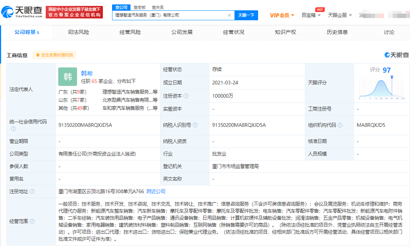Screen dimensions: 410x247
Task: Switch to the 司法风险 tab
Action: click(x=79, y=32)
